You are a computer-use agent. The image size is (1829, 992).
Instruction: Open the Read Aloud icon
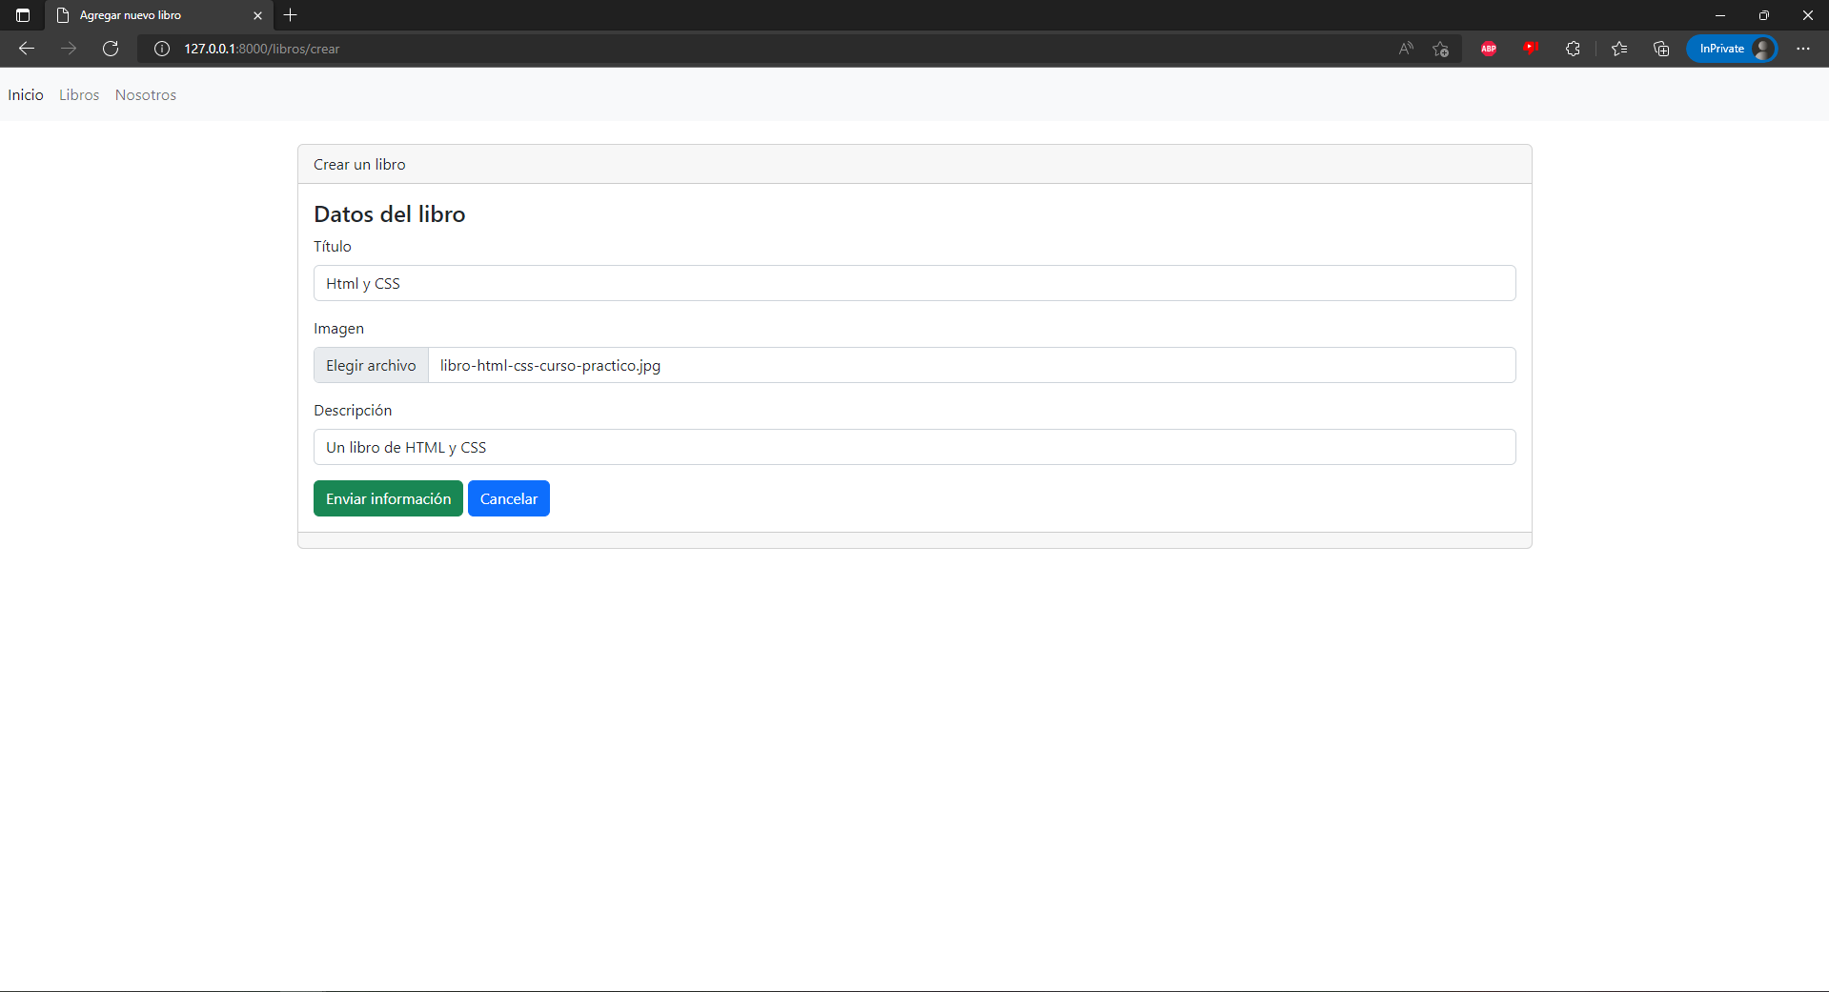click(x=1406, y=49)
